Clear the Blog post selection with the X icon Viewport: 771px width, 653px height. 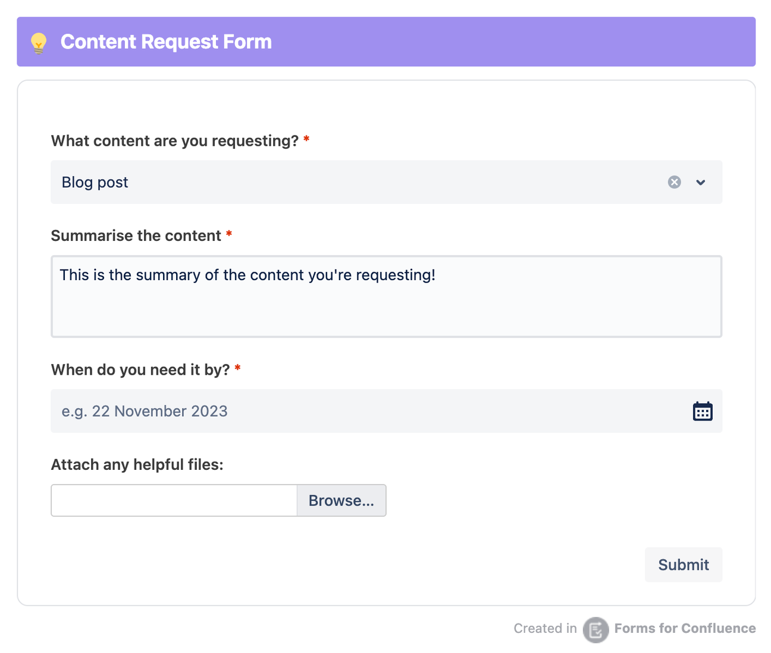coord(674,182)
